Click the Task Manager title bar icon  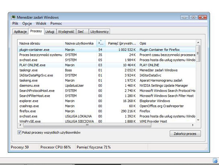(13, 17)
